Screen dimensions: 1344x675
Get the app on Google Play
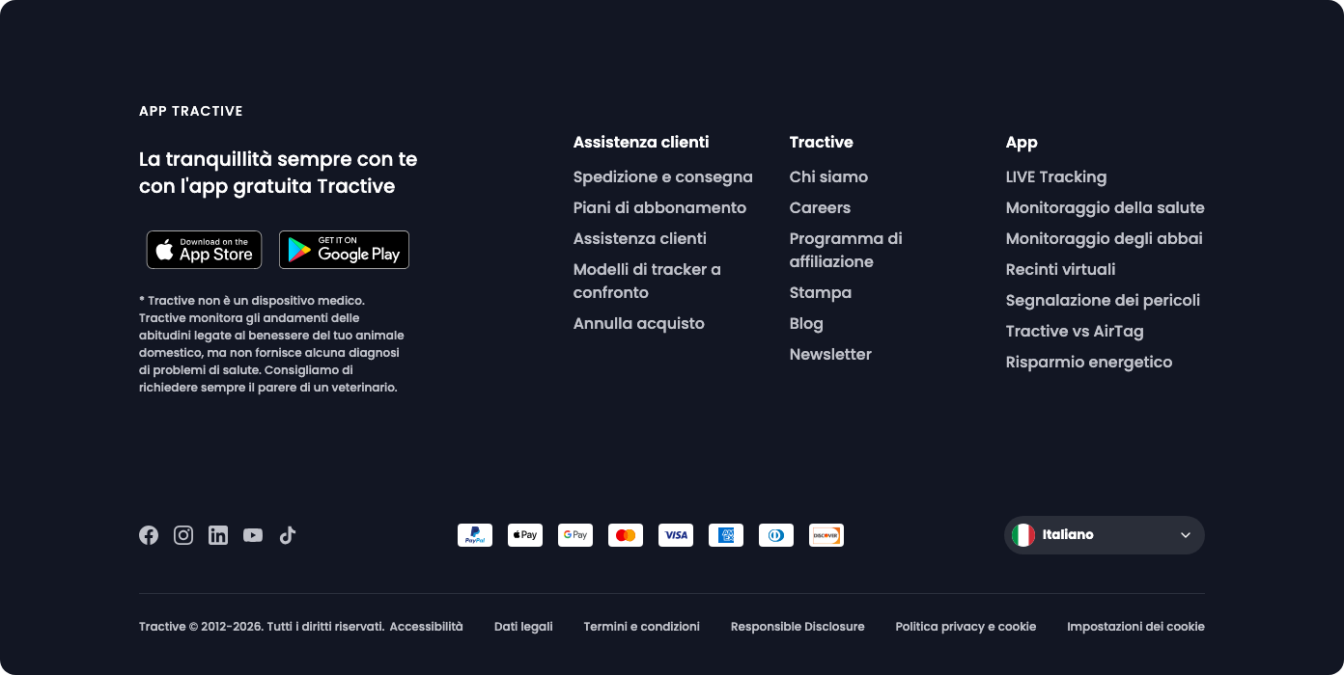point(344,250)
